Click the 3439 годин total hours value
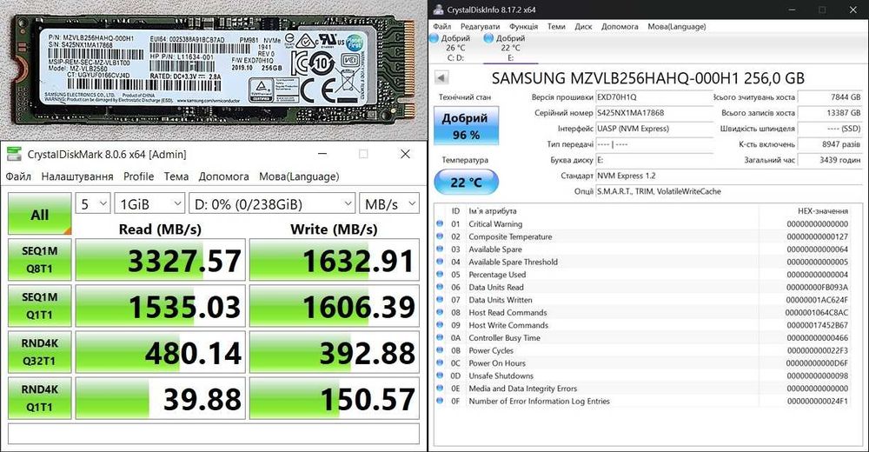 click(x=830, y=160)
